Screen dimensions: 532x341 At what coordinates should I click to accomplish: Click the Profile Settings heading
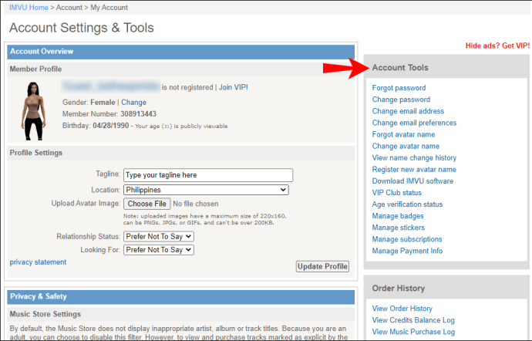point(36,153)
